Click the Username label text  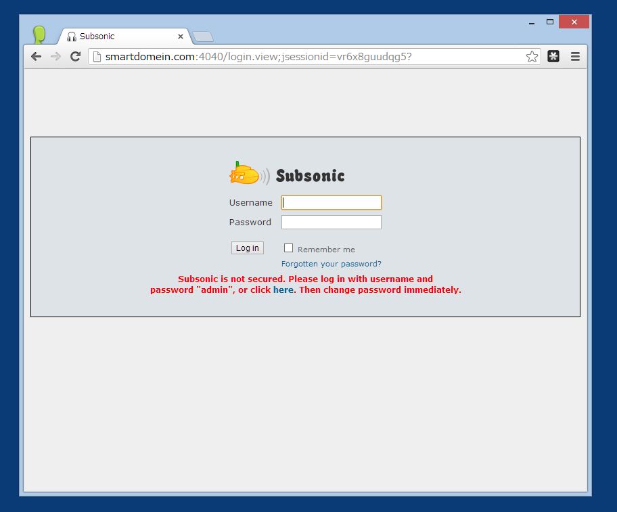(x=250, y=202)
